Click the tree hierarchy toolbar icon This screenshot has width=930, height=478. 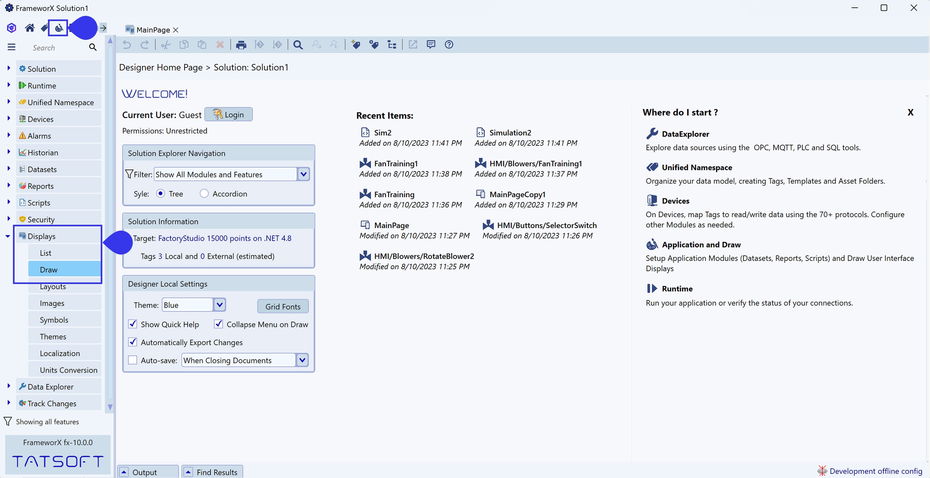(x=392, y=45)
